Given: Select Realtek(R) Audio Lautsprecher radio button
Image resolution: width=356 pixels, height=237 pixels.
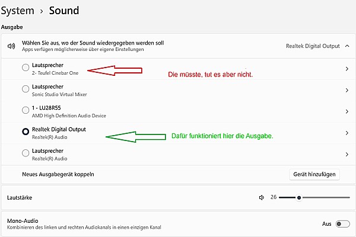Looking at the screenshot, I should [26, 153].
